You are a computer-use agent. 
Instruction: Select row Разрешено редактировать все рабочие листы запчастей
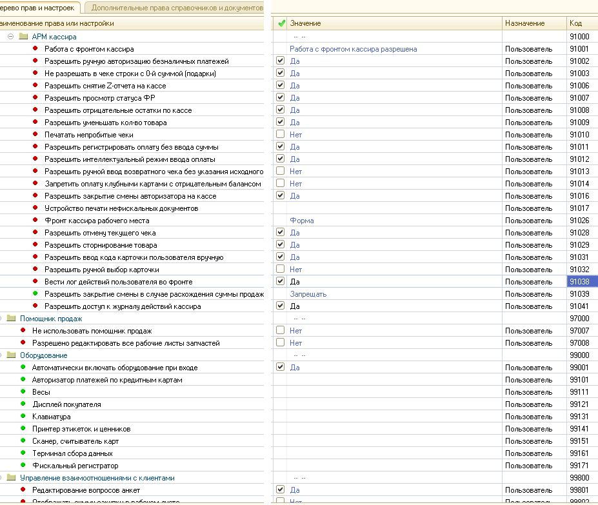click(126, 343)
